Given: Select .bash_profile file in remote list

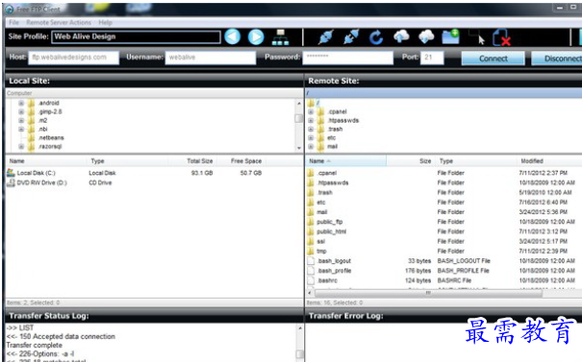Looking at the screenshot, I should pos(335,271).
